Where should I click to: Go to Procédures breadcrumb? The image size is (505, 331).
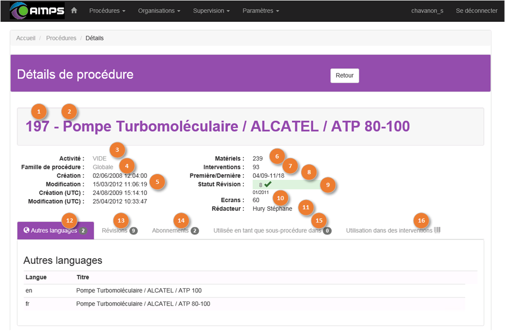pos(61,38)
